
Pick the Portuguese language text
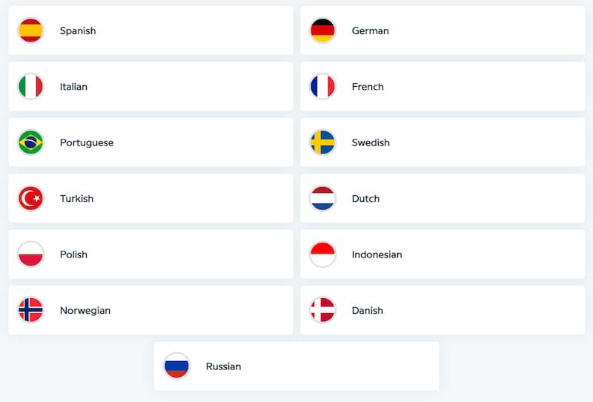click(87, 142)
